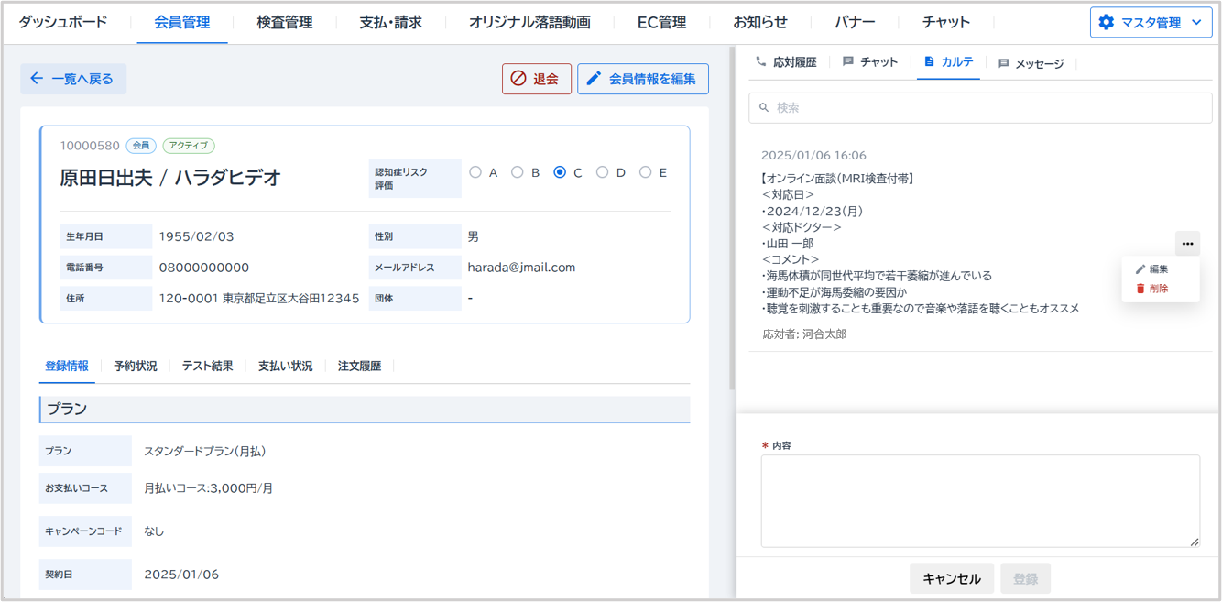Click the gear icon in マスタ管理
The height and width of the screenshot is (602, 1222).
1106,22
